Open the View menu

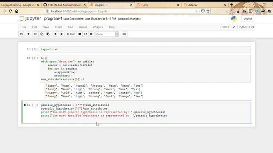46,27
